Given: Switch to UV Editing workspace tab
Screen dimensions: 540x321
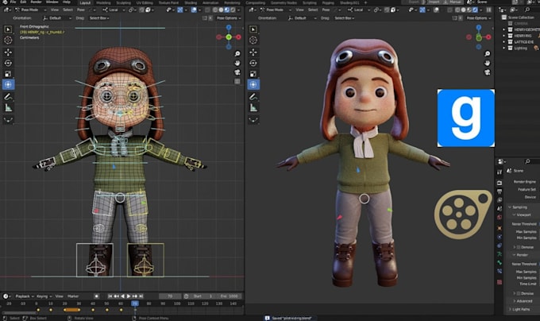Looking at the screenshot, I should click(x=145, y=2).
